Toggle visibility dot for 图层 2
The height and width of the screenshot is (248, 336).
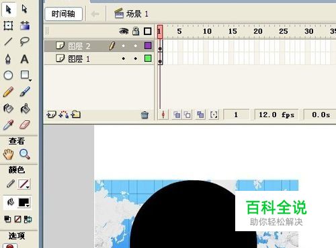(124, 46)
